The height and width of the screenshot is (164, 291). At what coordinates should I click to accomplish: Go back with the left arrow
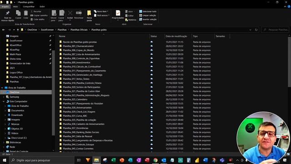click(4, 30)
